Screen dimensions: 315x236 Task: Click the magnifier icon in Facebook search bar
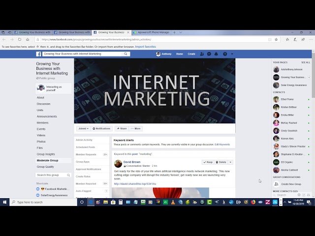point(126,54)
